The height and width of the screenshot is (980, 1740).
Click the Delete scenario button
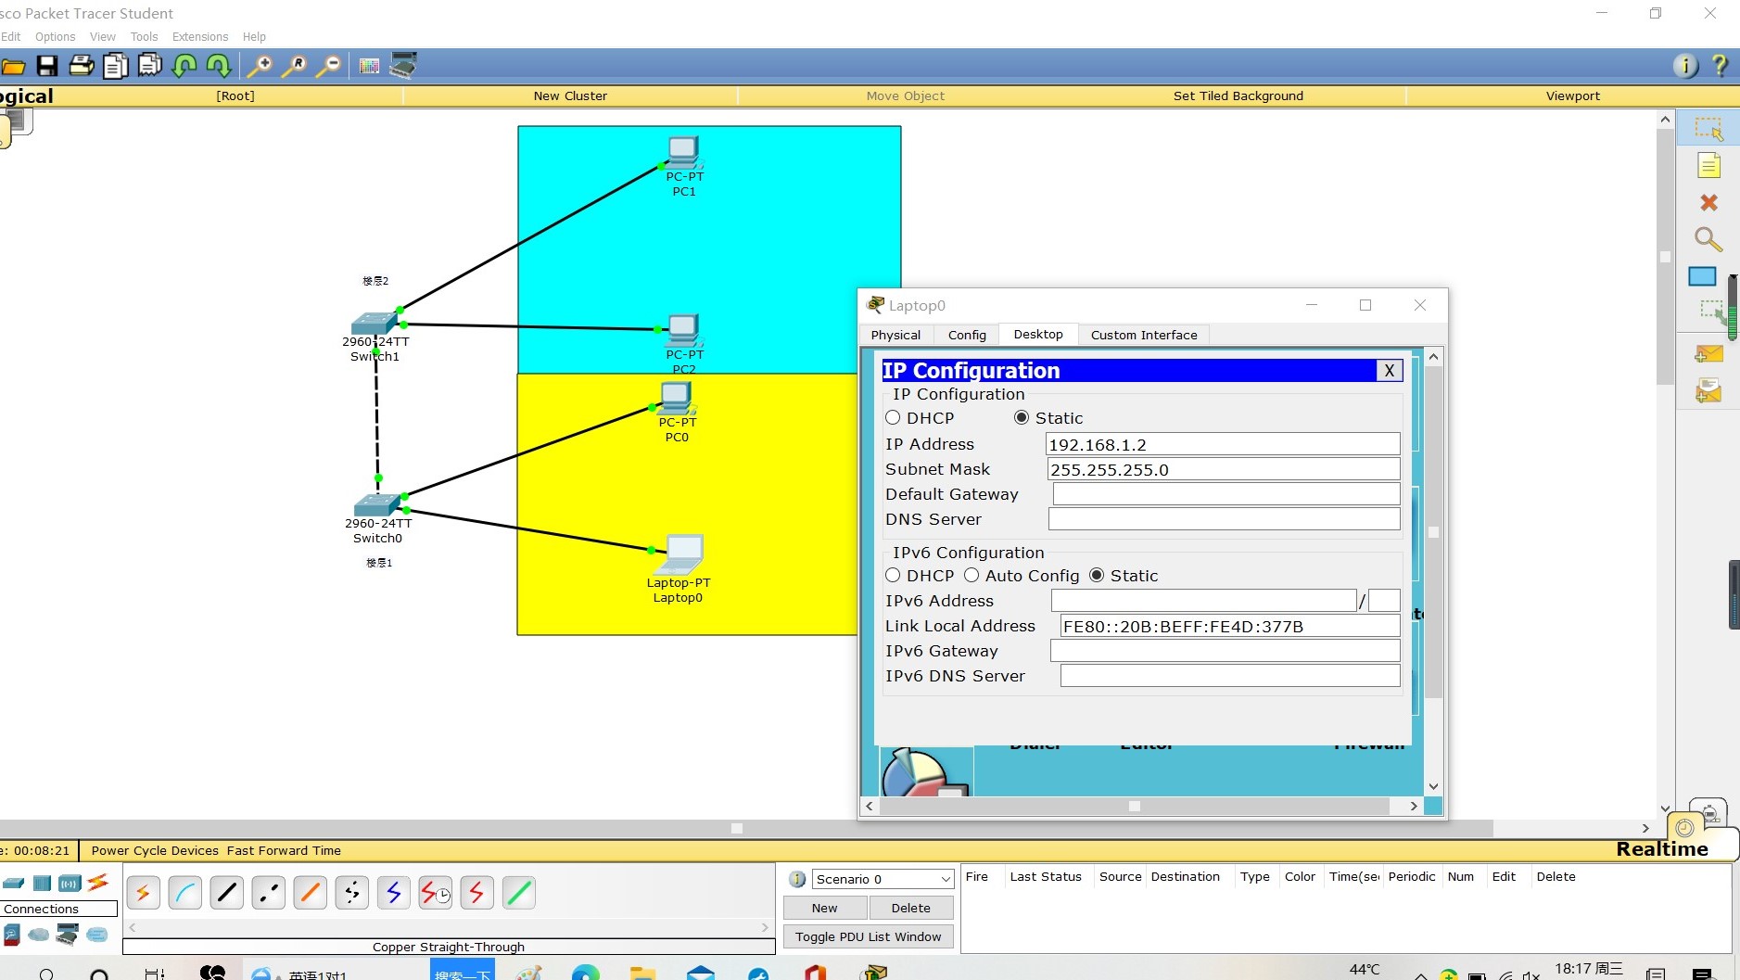(x=911, y=908)
